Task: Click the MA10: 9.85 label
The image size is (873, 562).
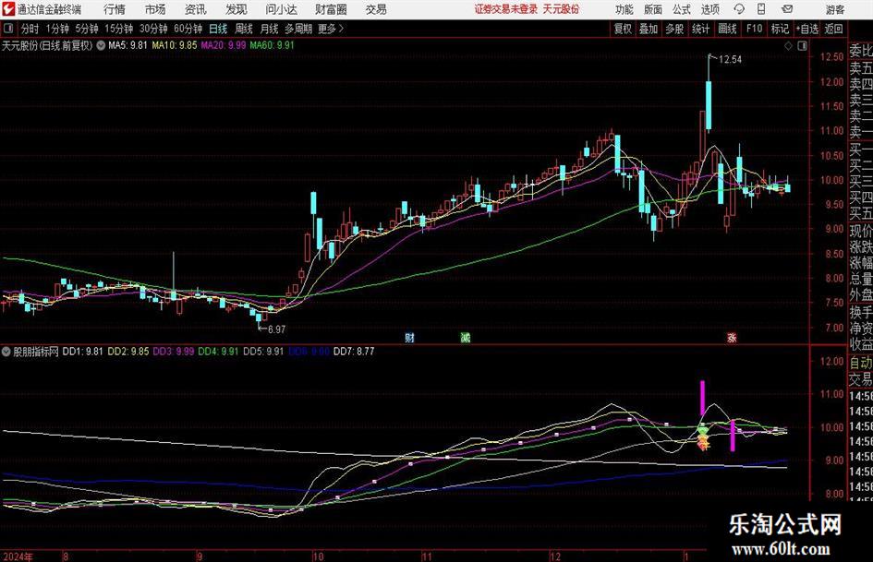Action: 175,45
